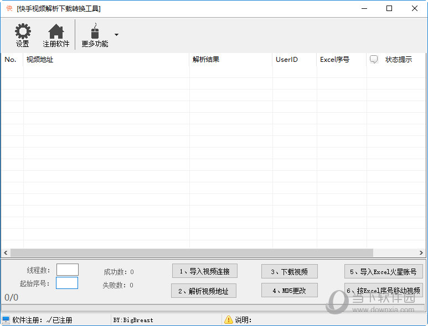Focus the 线程数 input field
This screenshot has width=428, height=326.
(x=68, y=270)
